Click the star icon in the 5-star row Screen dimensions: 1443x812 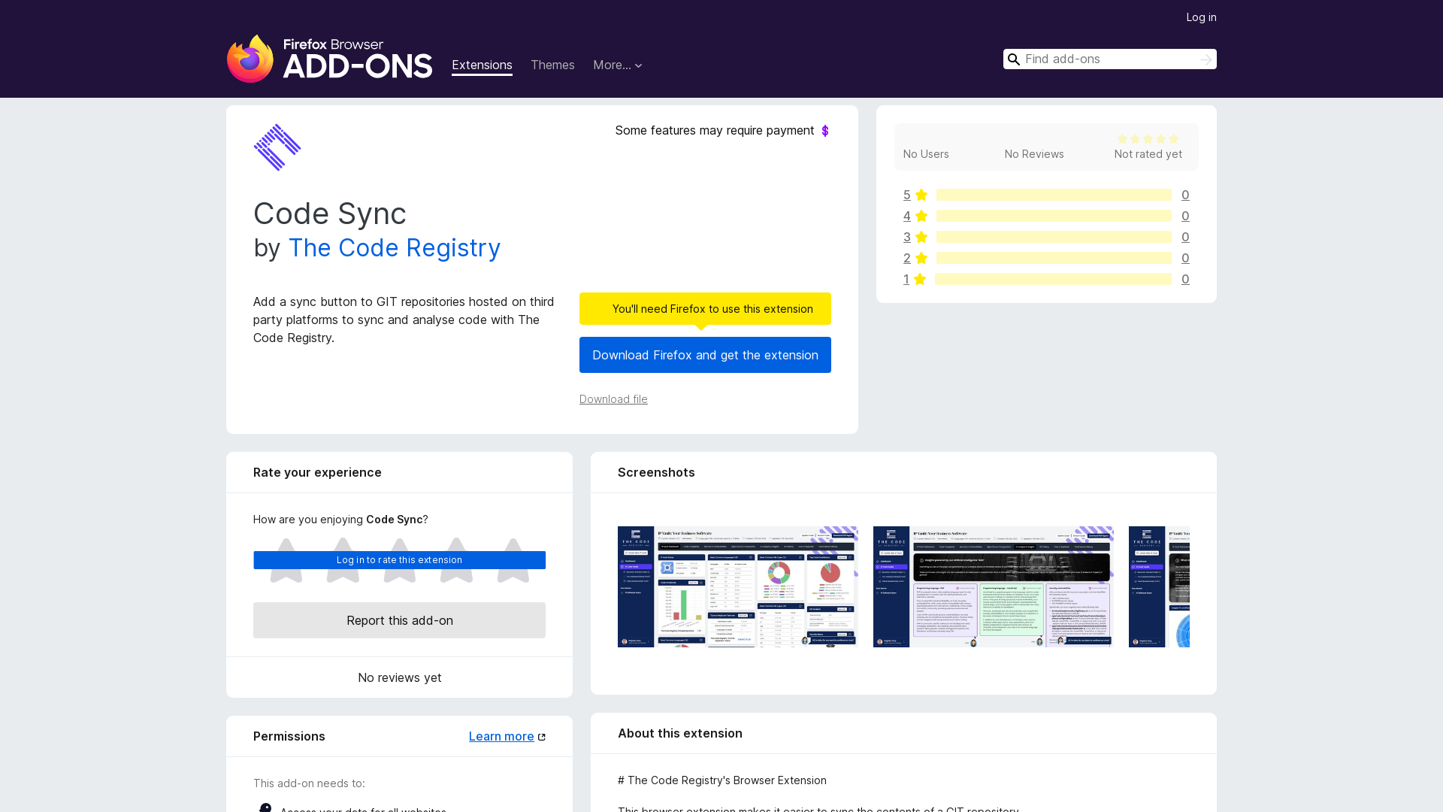tap(921, 195)
